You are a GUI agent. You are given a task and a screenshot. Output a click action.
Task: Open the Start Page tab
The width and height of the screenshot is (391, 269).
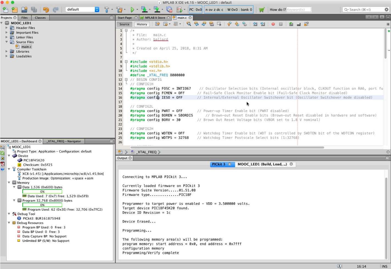125,18
